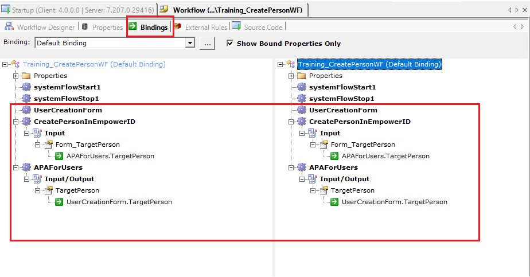Collapse left pane APAForUsers node
530x277 pixels.
tap(15, 167)
